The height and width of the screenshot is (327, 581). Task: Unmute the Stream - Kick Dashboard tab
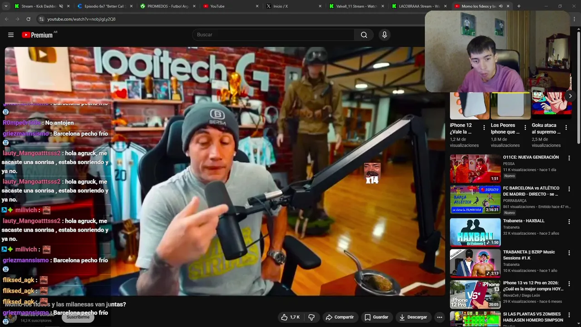point(61,6)
